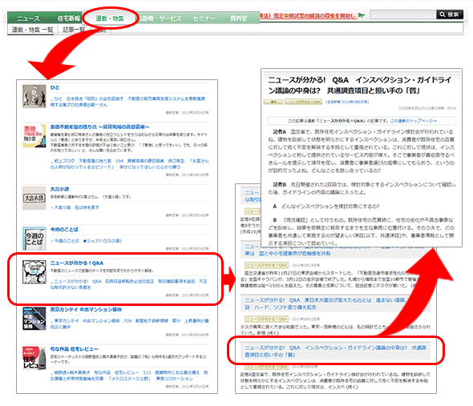Click the ニュースが分かる！Q&A tag in article header
This screenshot has width=473, height=406.
coord(303,102)
